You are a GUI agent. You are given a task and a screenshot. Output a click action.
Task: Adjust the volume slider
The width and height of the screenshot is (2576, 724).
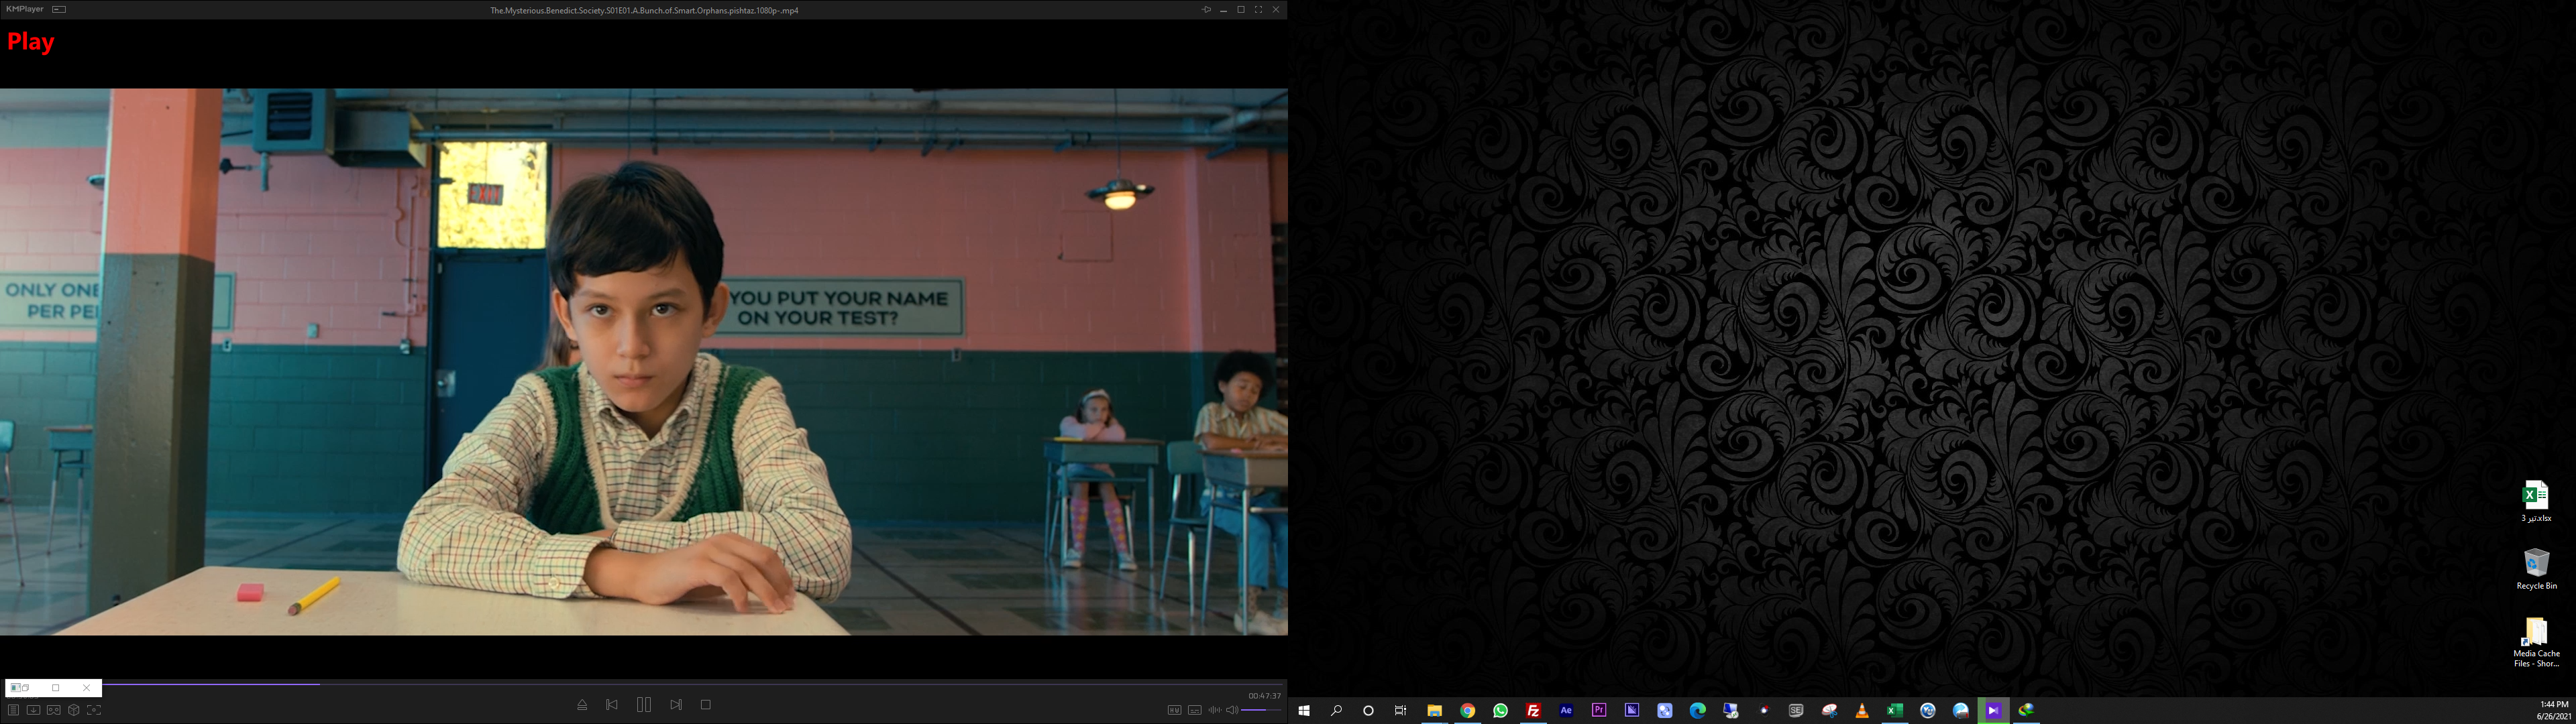tap(1260, 710)
